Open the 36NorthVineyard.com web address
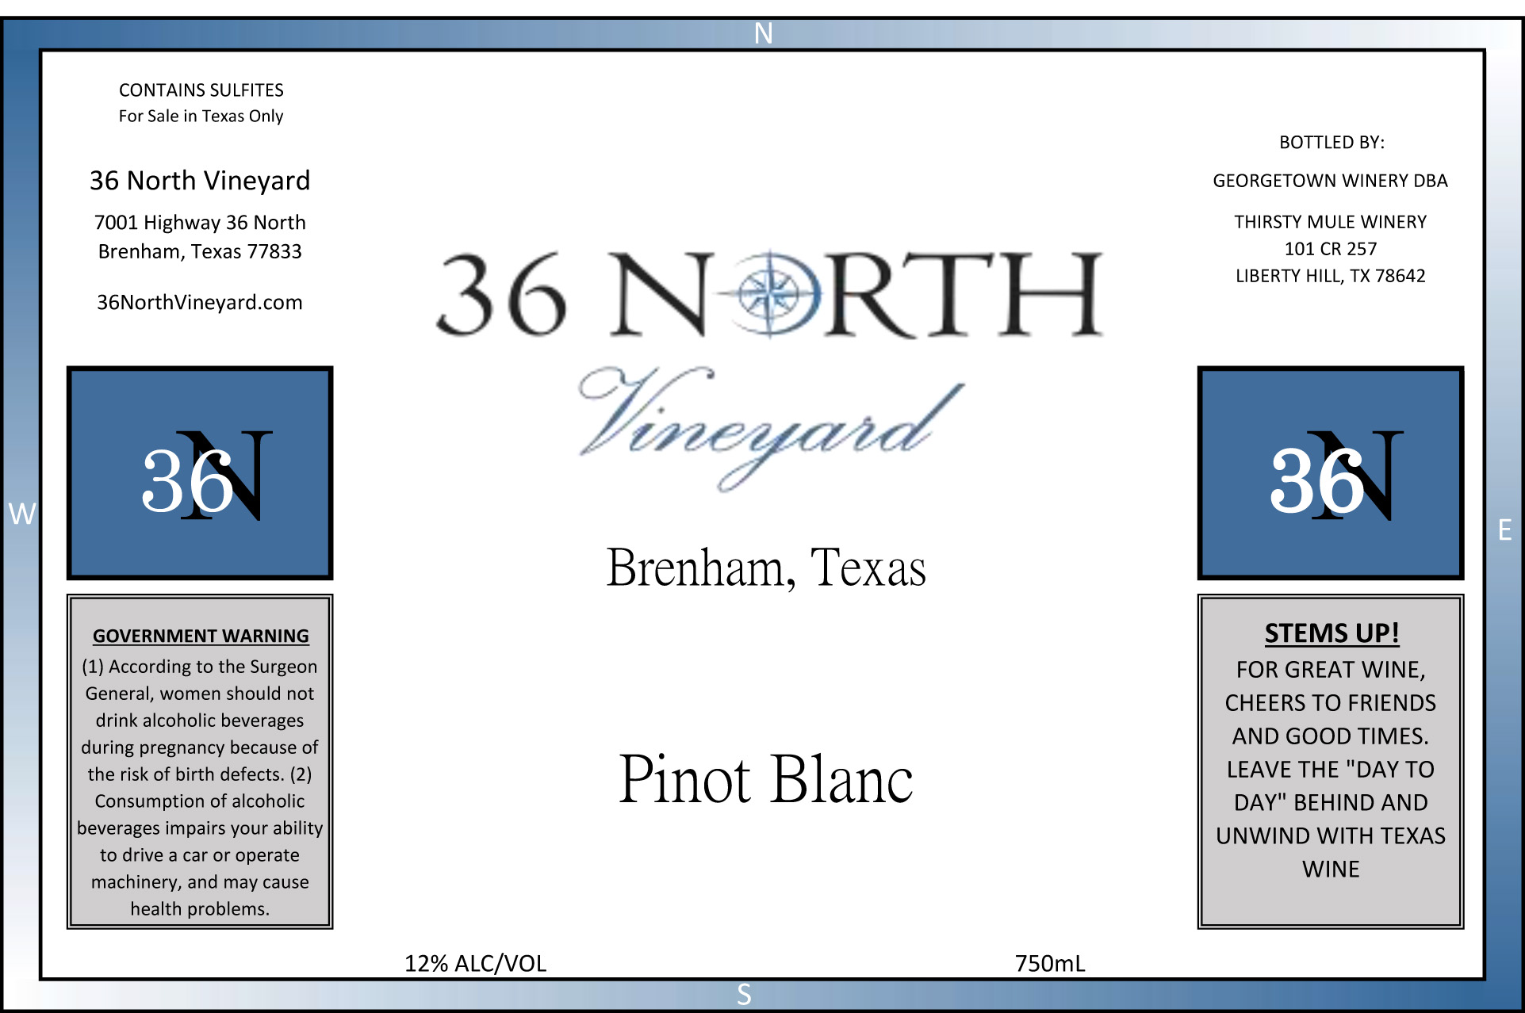This screenshot has width=1525, height=1013. click(200, 302)
